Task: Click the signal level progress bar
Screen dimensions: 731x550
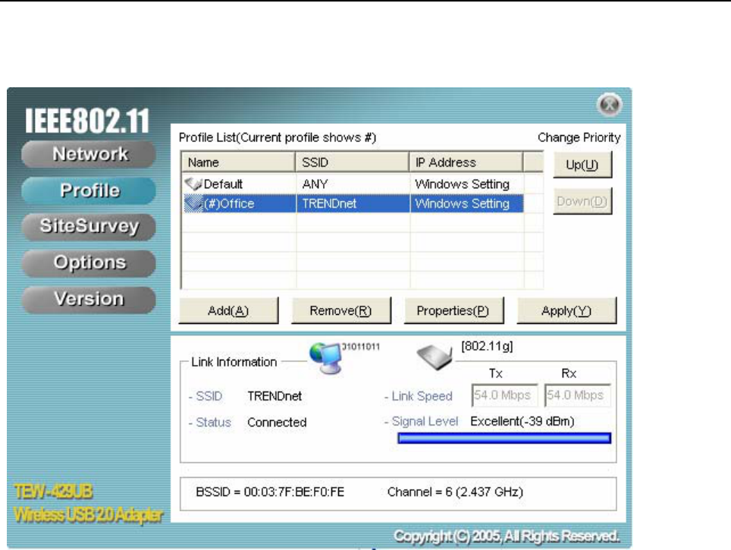Action: click(x=504, y=438)
